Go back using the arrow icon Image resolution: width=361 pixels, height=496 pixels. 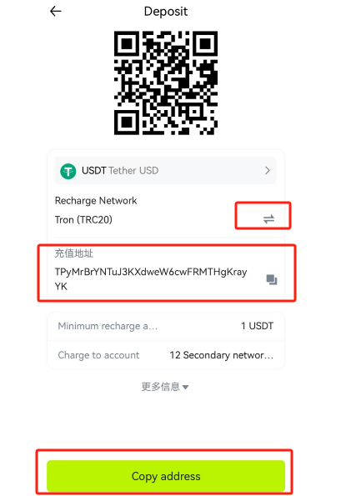click(x=56, y=12)
